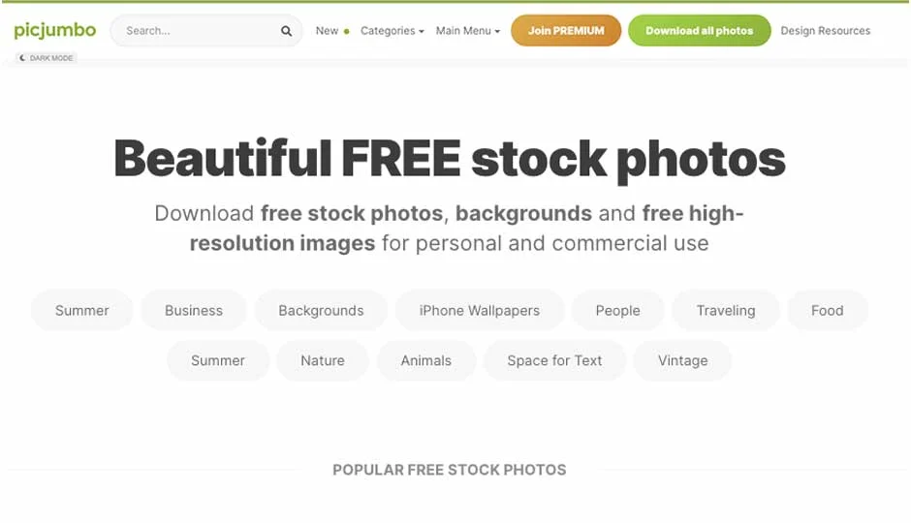Expand the Categories dropdown

pos(393,31)
